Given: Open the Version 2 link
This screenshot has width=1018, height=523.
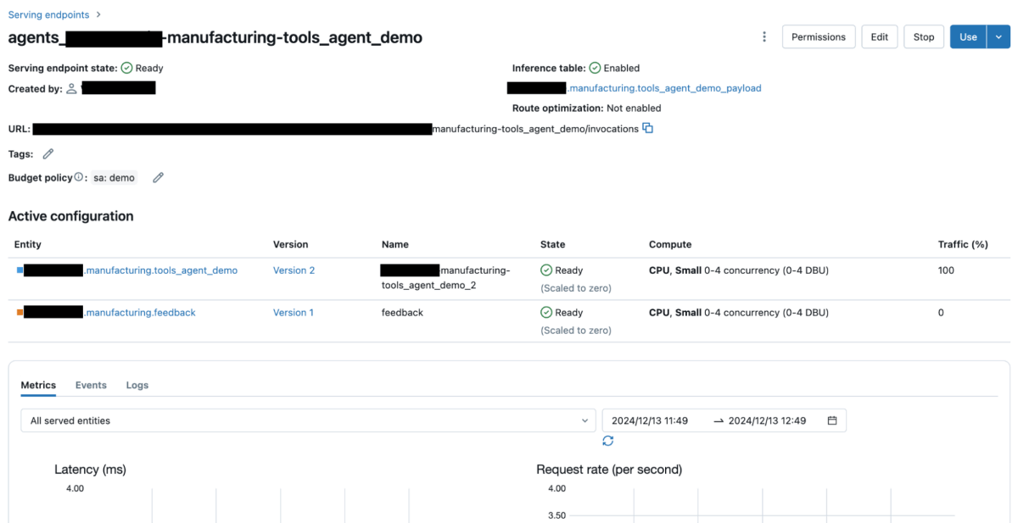Looking at the screenshot, I should (x=294, y=270).
